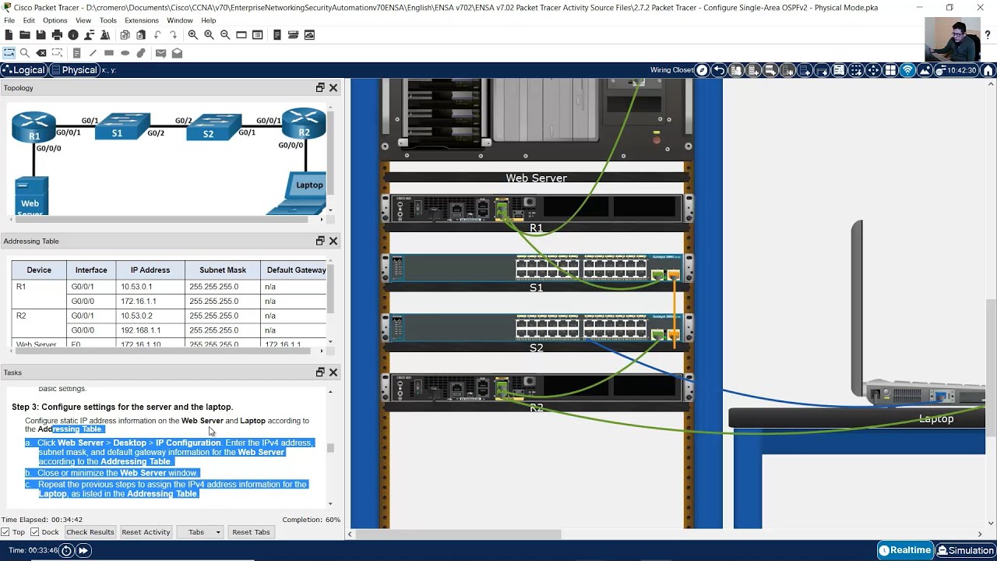Select the Delete tool
Image resolution: width=997 pixels, height=561 pixels.
click(x=41, y=53)
